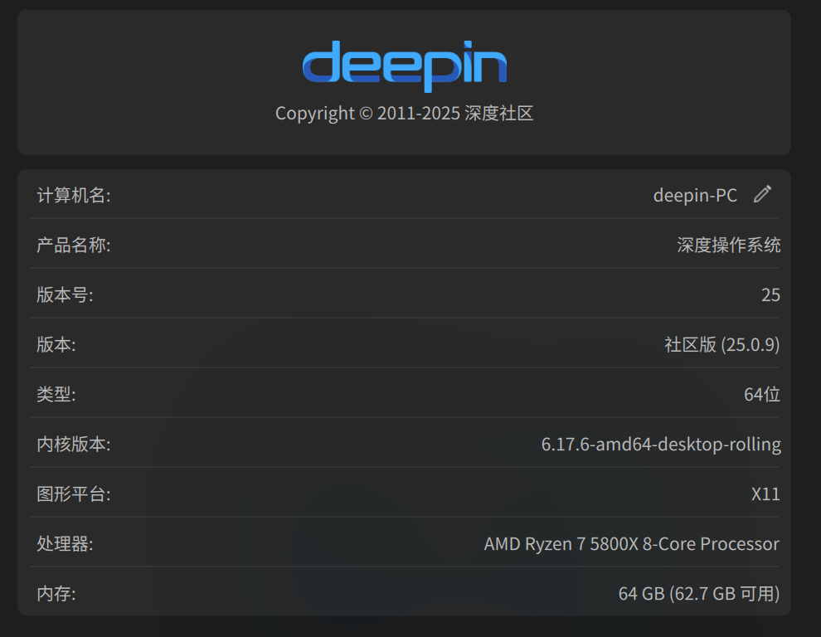The height and width of the screenshot is (637, 821).
Task: Click the AMD Ryzen 7 5800X processor text
Action: pyautogui.click(x=631, y=544)
